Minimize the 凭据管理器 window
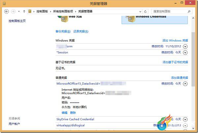198x133 pixels. 176,3
